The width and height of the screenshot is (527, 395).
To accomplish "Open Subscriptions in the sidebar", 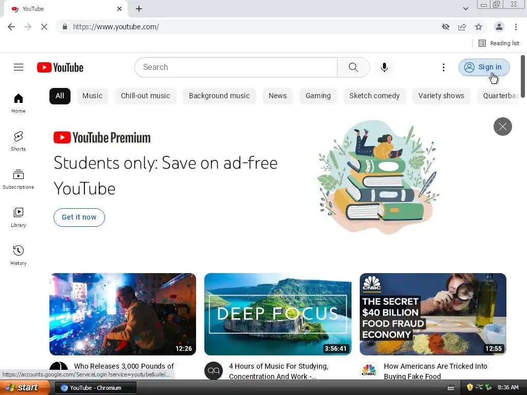I will (x=18, y=179).
